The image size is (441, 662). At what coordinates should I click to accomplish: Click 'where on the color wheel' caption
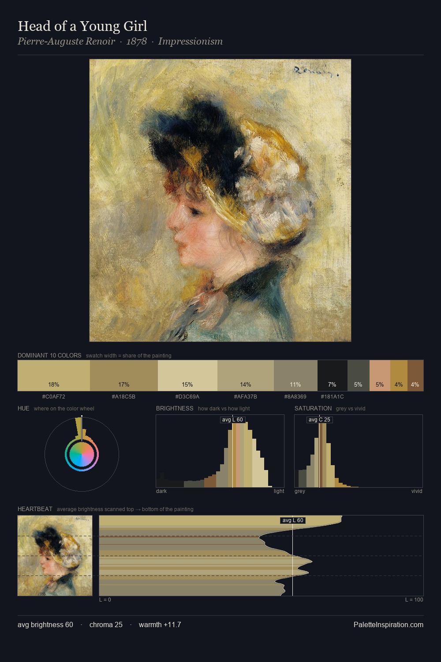point(64,408)
